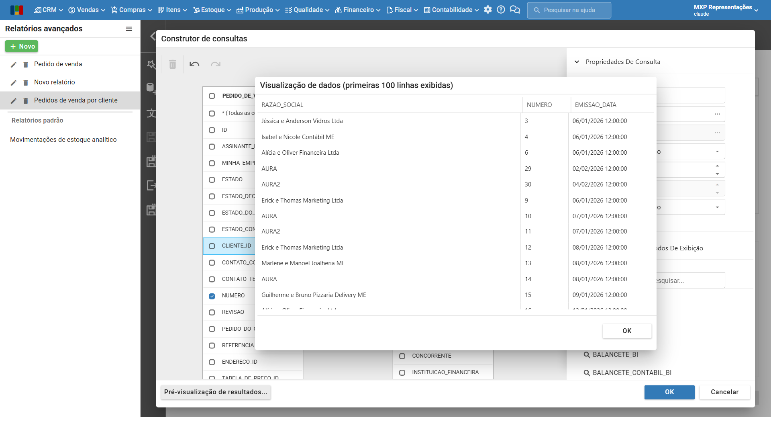Viewport: 771px width, 434px height.
Task: Click the green Novo button
Action: pyautogui.click(x=22, y=47)
